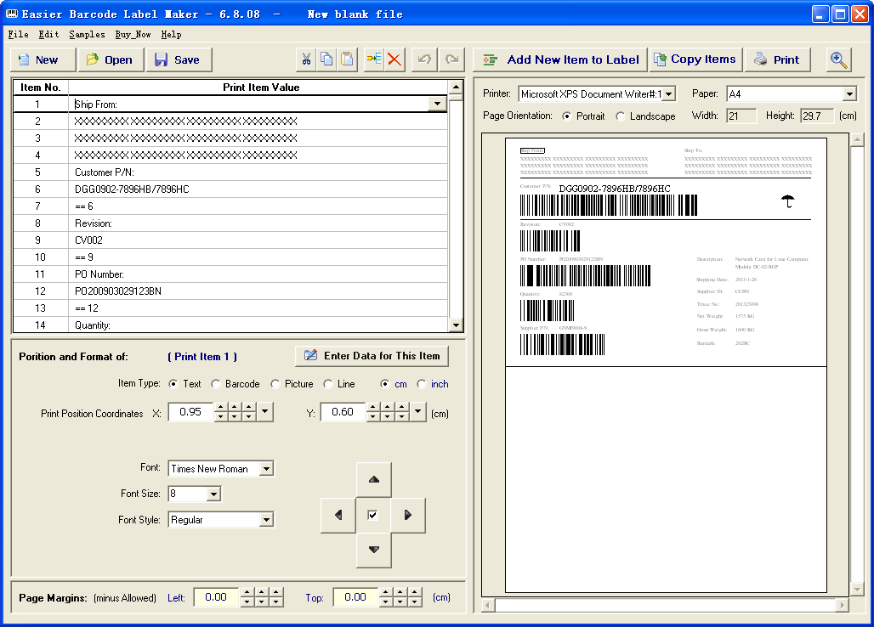The height and width of the screenshot is (627, 874).
Task: Open the Samples menu
Action: click(x=87, y=35)
